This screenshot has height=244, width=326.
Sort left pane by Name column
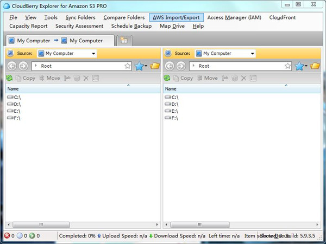[83, 89]
